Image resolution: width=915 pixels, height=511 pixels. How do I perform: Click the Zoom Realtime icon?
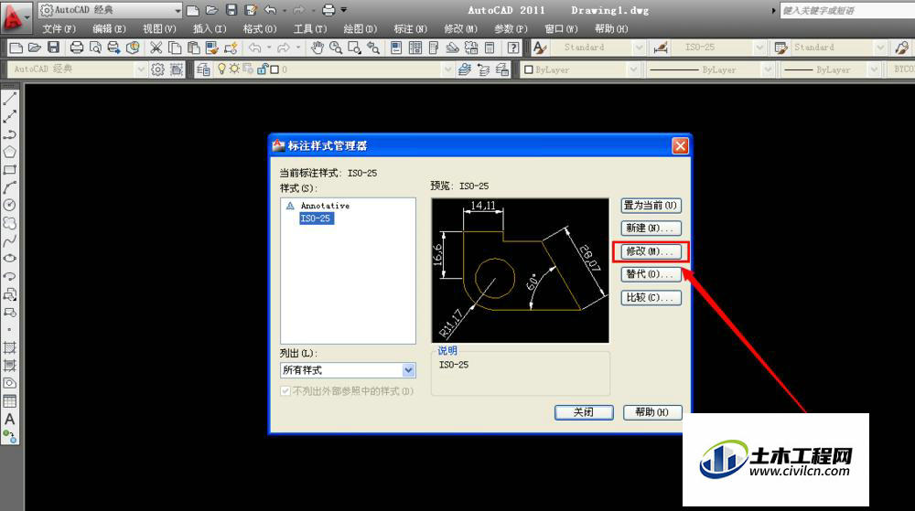tap(336, 48)
